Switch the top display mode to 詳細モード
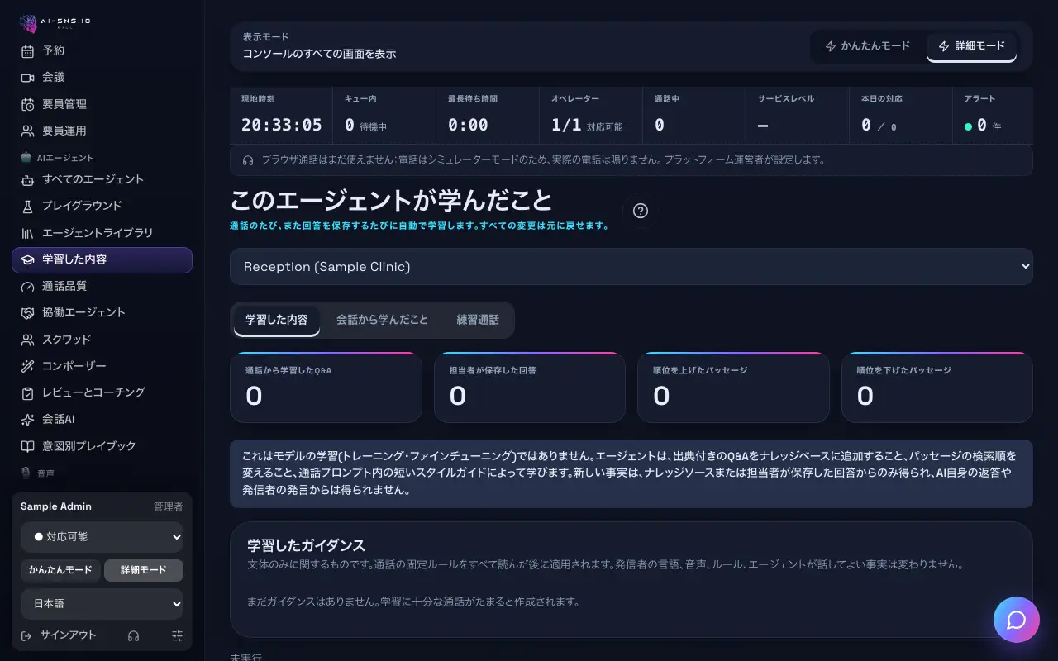This screenshot has height=661, width=1058. tap(971, 46)
